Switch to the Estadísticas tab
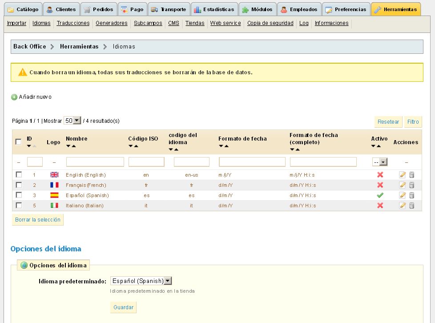 (x=214, y=9)
